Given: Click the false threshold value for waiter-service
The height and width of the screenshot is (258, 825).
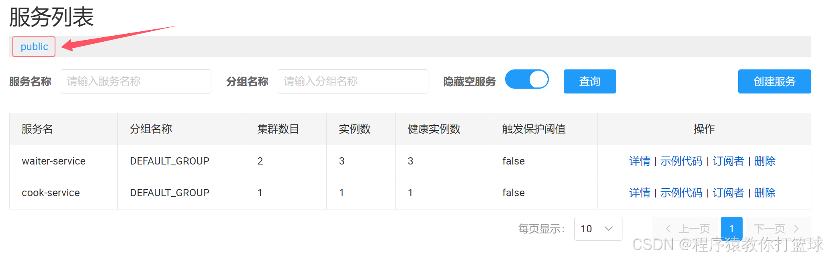Looking at the screenshot, I should tap(513, 161).
